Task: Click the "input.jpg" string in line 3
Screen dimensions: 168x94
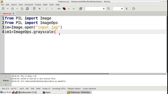Action: [48, 27]
